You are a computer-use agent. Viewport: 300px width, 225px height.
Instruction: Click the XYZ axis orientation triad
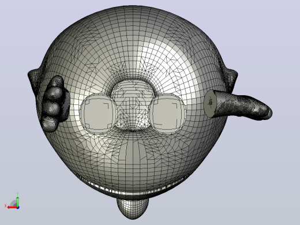click(13, 201)
